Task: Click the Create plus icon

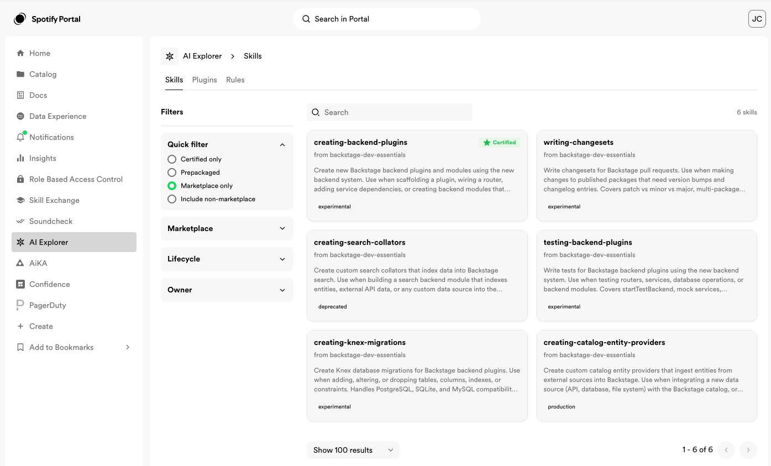Action: pyautogui.click(x=20, y=326)
